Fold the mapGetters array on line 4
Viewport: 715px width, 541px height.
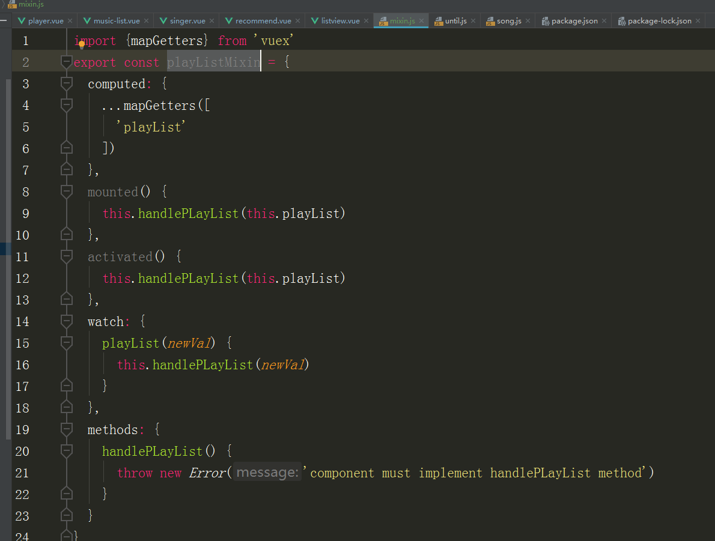[67, 105]
